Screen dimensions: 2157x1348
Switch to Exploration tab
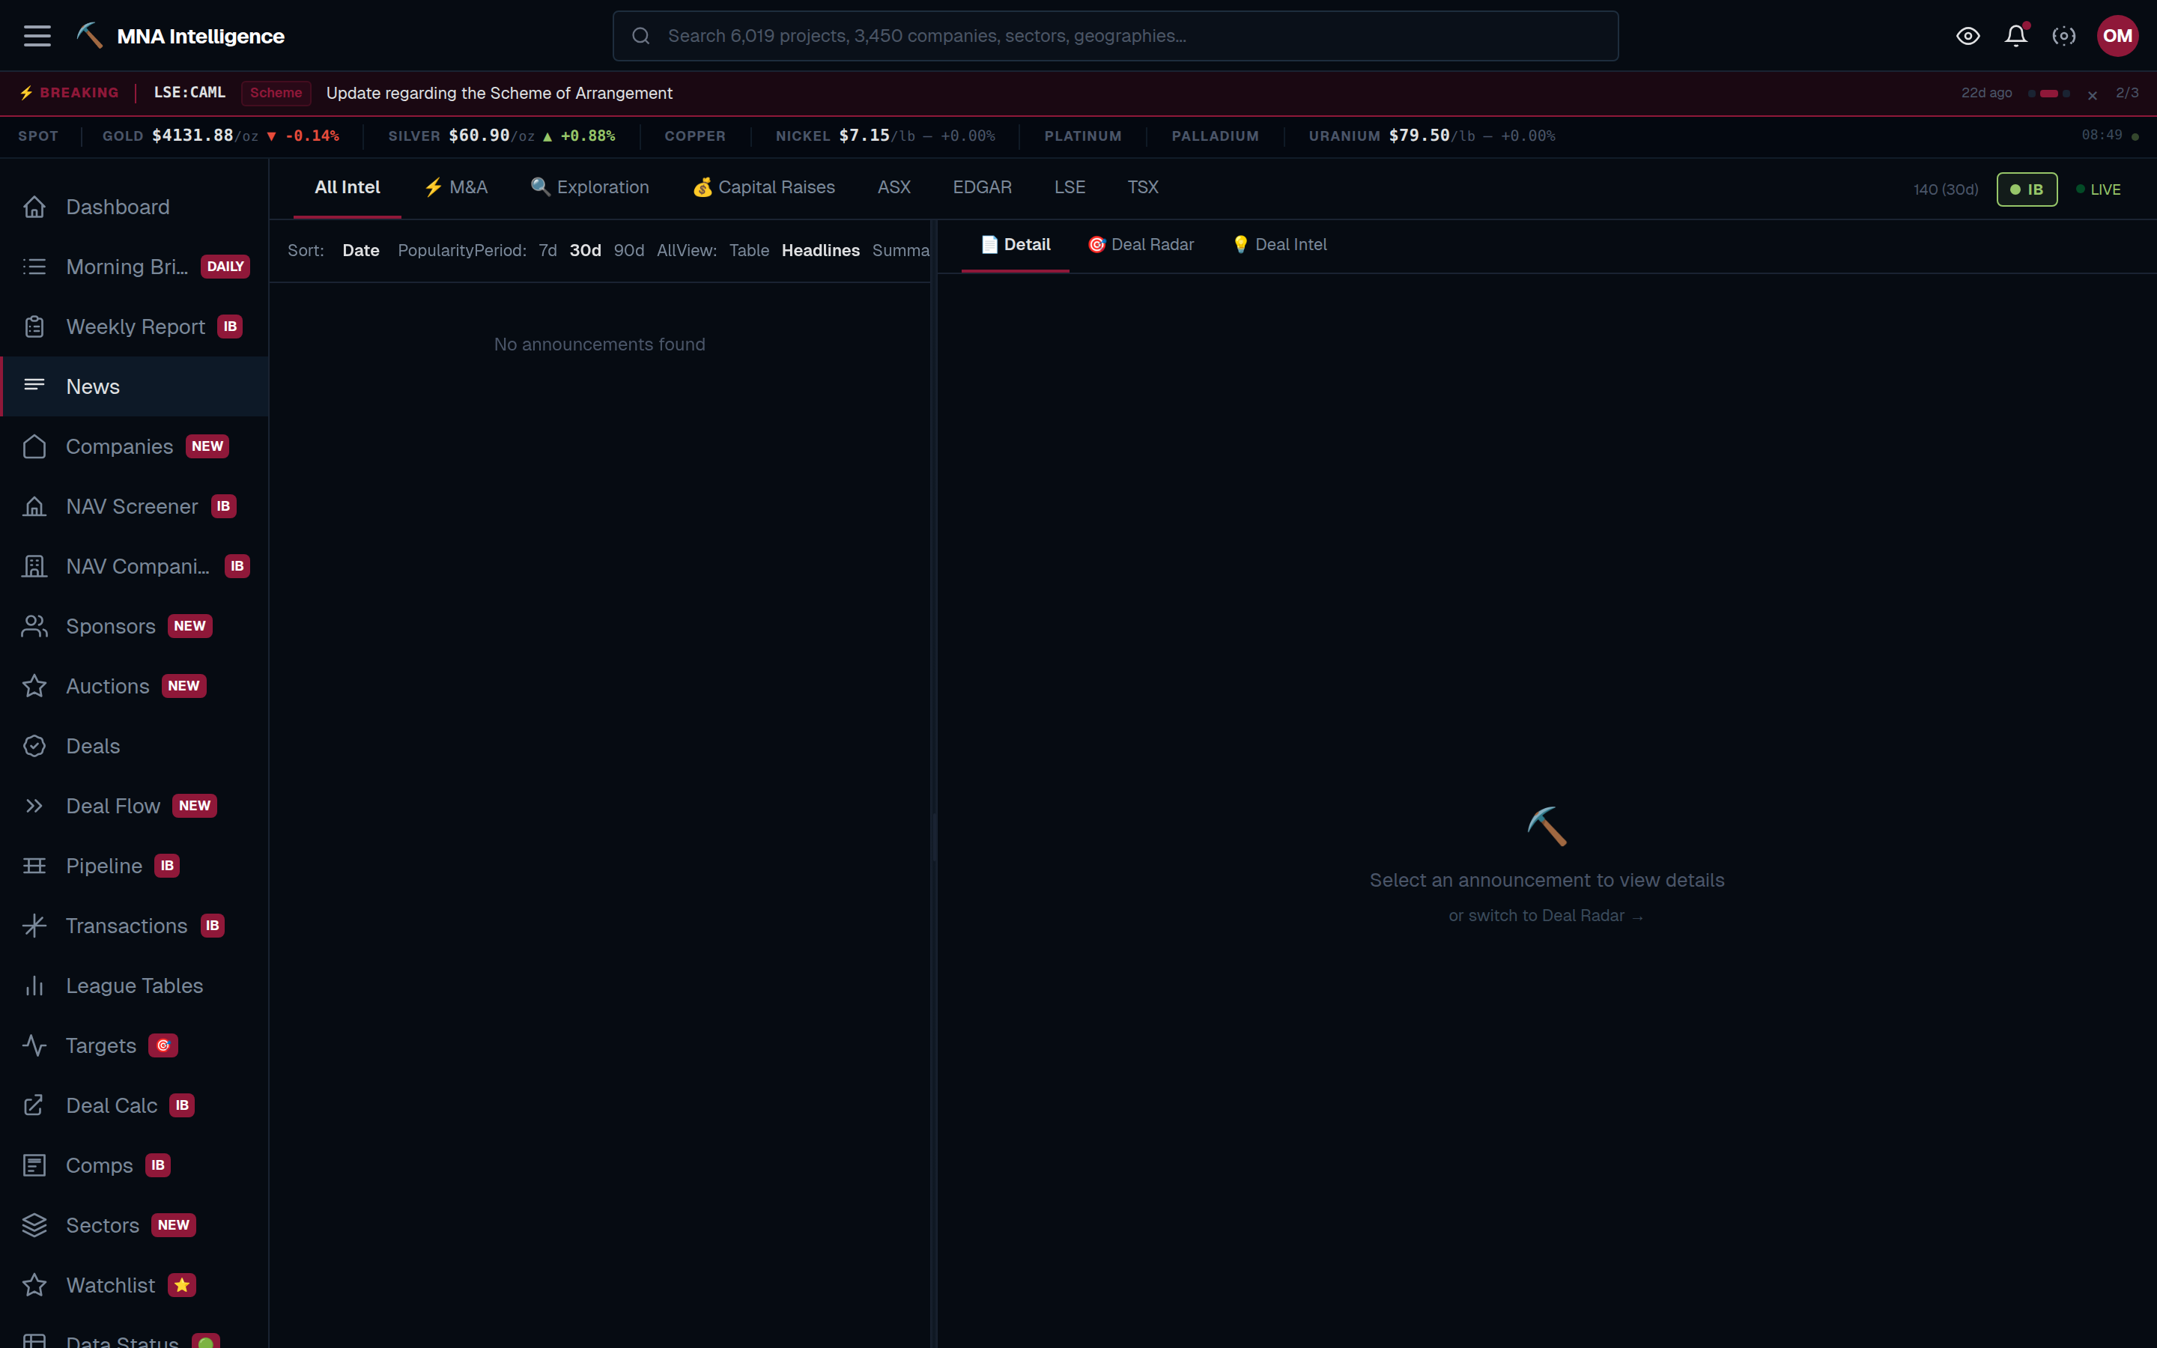click(590, 187)
